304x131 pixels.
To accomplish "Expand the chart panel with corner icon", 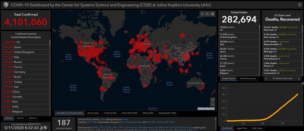I will coord(303,83).
